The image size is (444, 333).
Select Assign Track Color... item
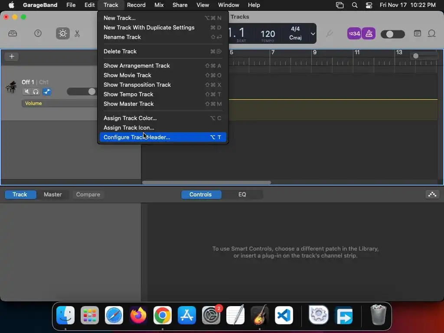[163, 118]
